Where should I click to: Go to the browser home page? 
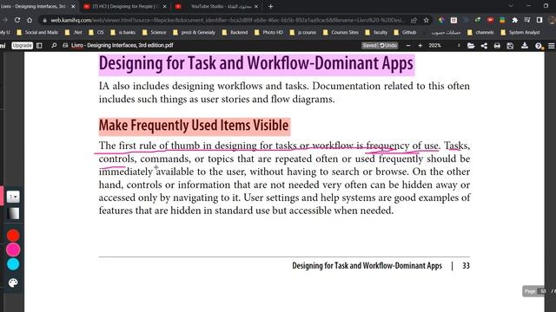[30, 20]
